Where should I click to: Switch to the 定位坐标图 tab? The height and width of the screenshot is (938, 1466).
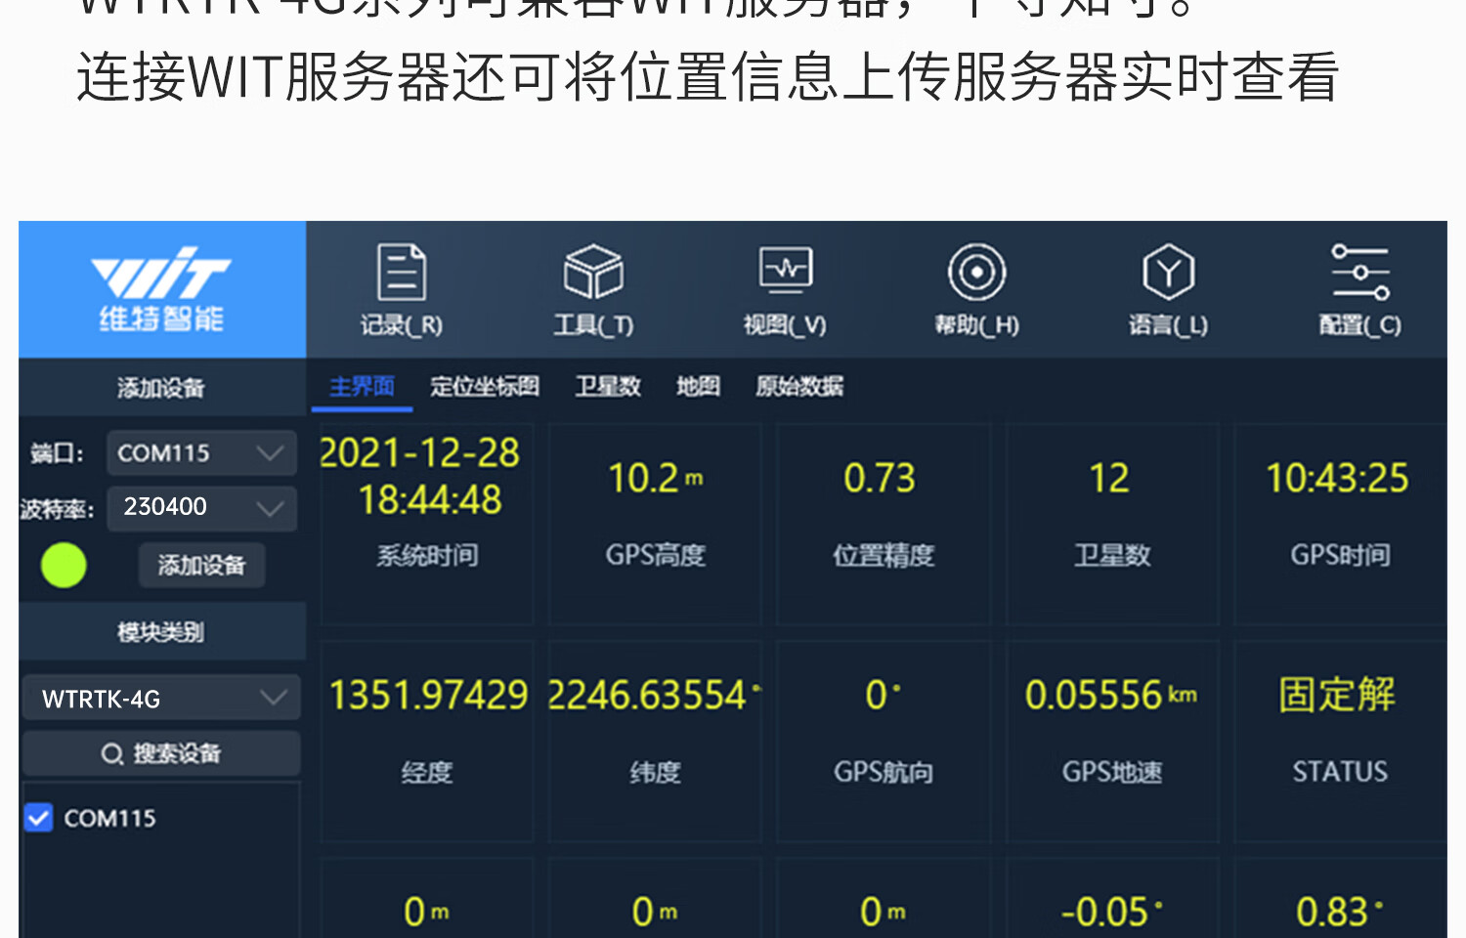(484, 387)
